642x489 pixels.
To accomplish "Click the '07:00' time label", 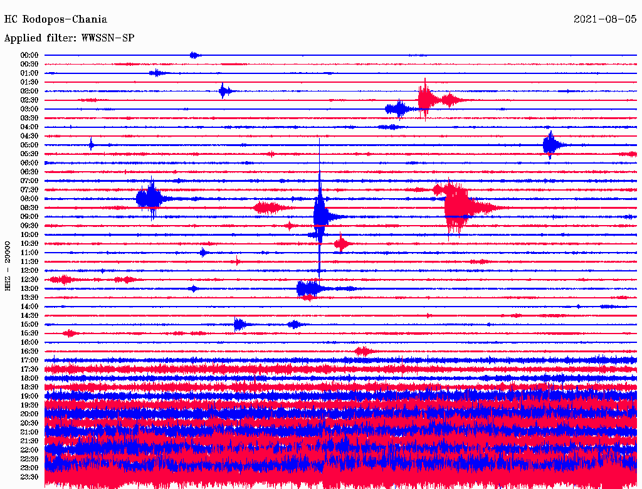I will (x=29, y=181).
